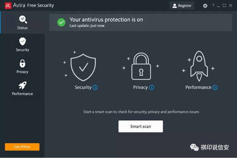
Task: Click the Privacy lock sidebar icon
Action: (x=22, y=64)
